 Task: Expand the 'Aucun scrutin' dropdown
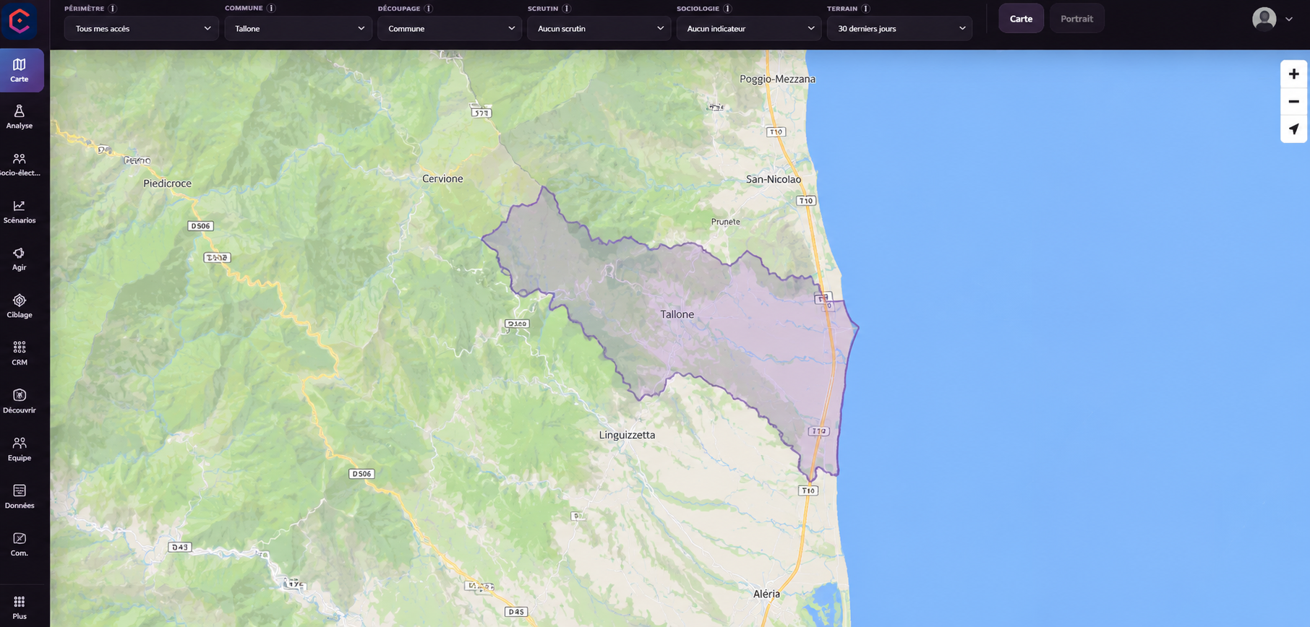pyautogui.click(x=599, y=28)
